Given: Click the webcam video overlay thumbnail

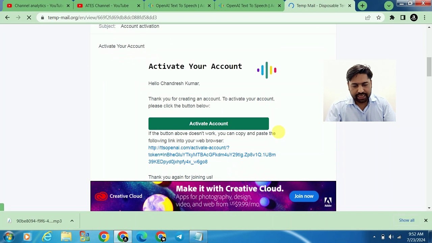Looking at the screenshot, I should click(x=359, y=90).
